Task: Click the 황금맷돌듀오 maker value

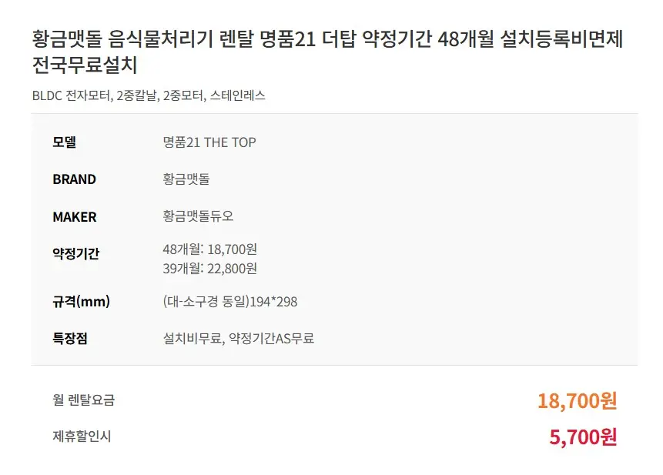Action: tap(198, 217)
